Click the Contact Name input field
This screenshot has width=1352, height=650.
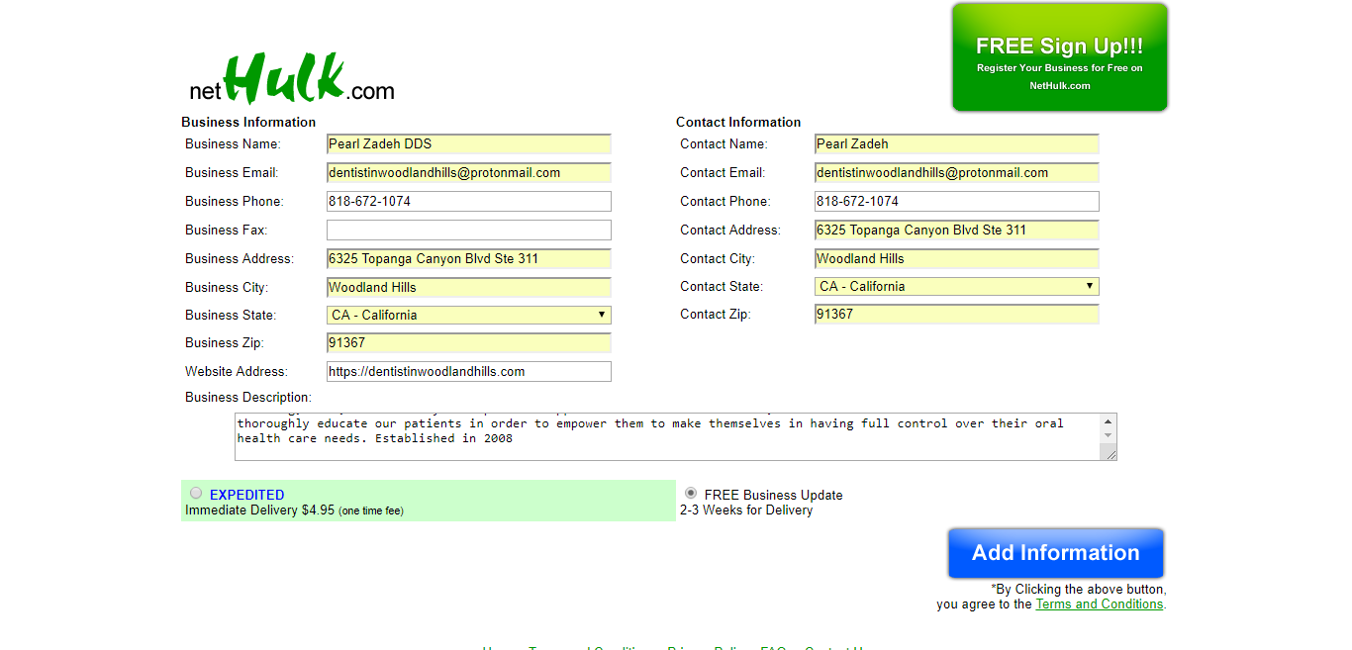(x=957, y=144)
